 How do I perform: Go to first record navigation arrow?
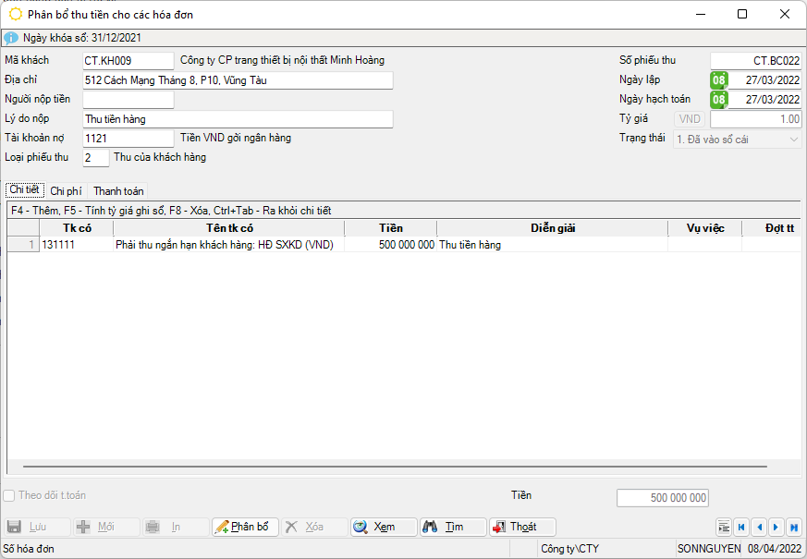tap(741, 527)
